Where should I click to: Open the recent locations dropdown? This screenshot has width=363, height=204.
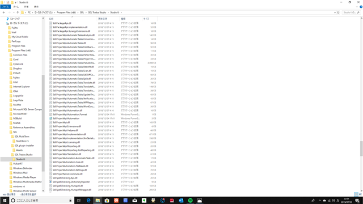pyautogui.click(x=14, y=12)
